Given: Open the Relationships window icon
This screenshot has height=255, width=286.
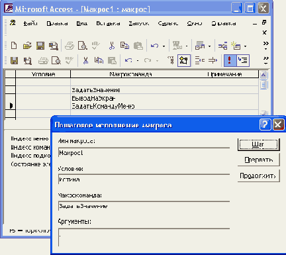Looking at the screenshot, I should 222,46.
